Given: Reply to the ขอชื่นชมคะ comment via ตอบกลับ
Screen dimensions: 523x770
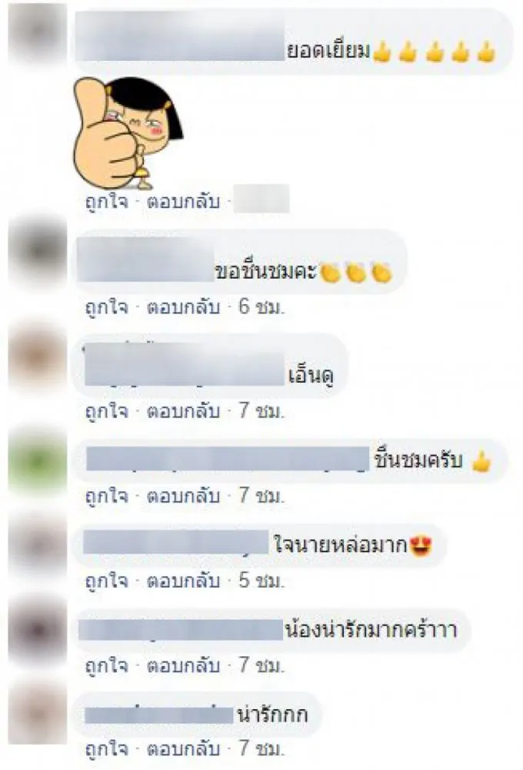Looking at the screenshot, I should pos(184,307).
